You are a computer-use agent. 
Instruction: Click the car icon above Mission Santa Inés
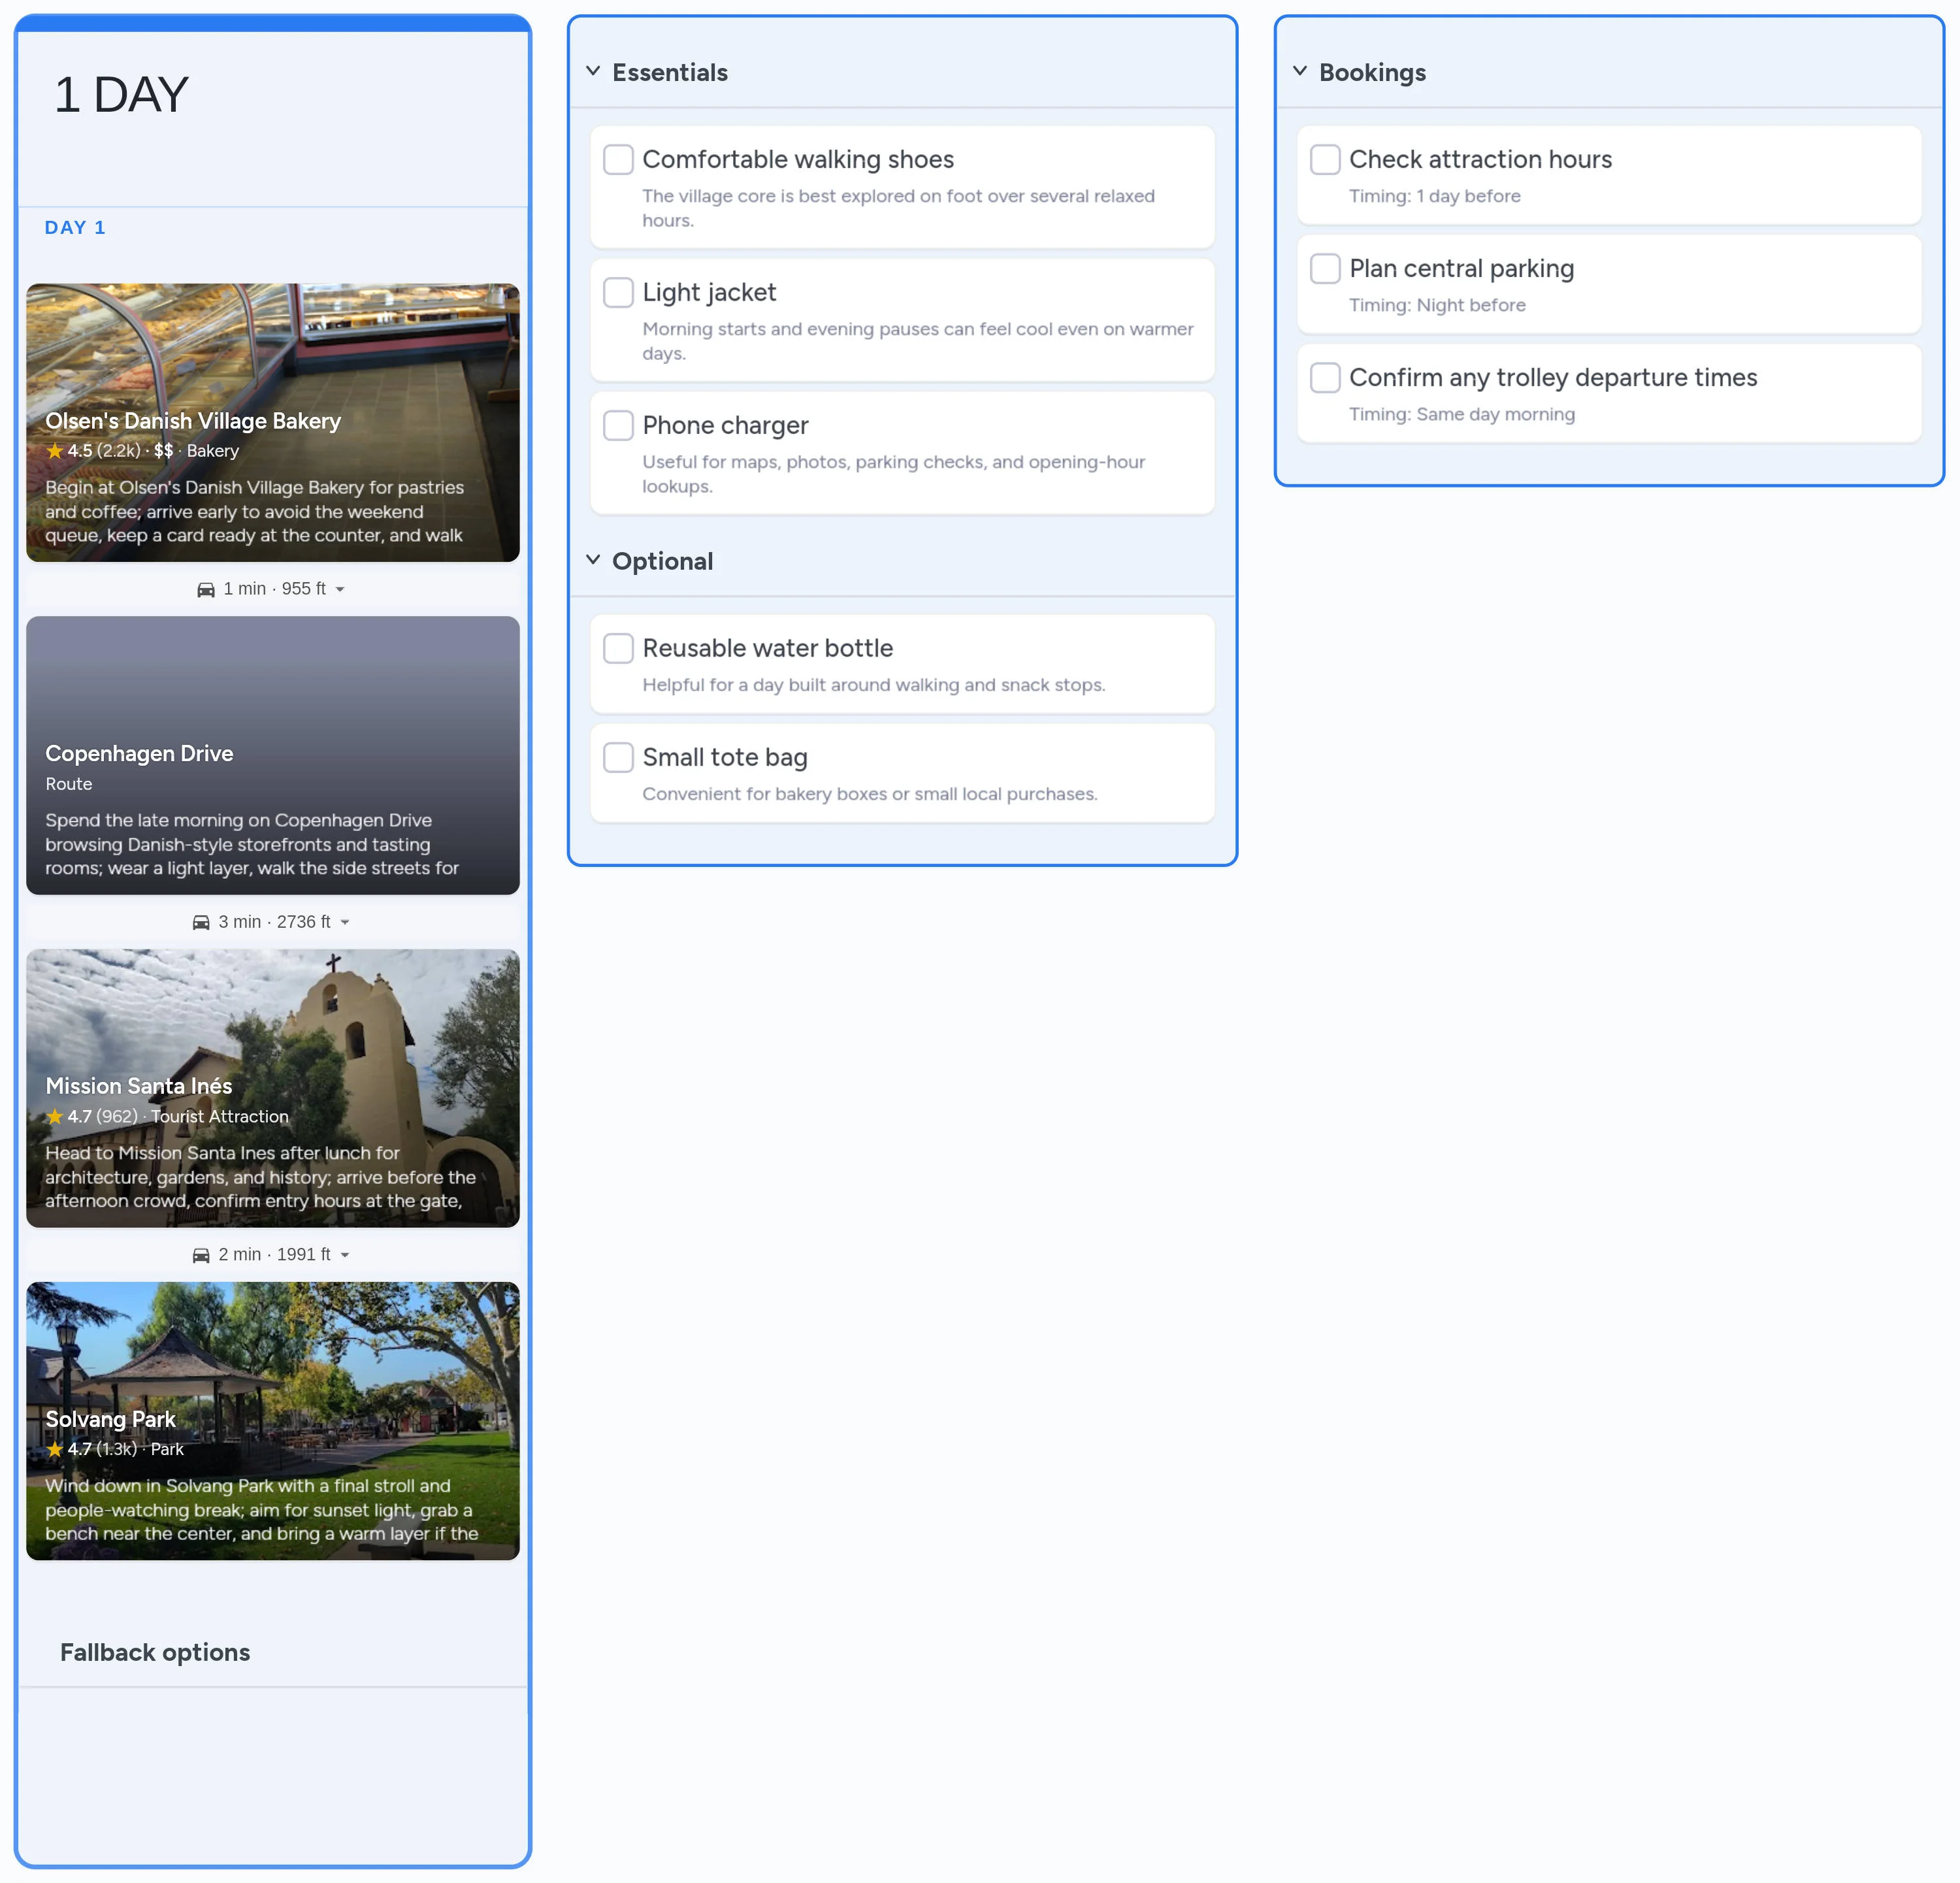pyautogui.click(x=201, y=922)
